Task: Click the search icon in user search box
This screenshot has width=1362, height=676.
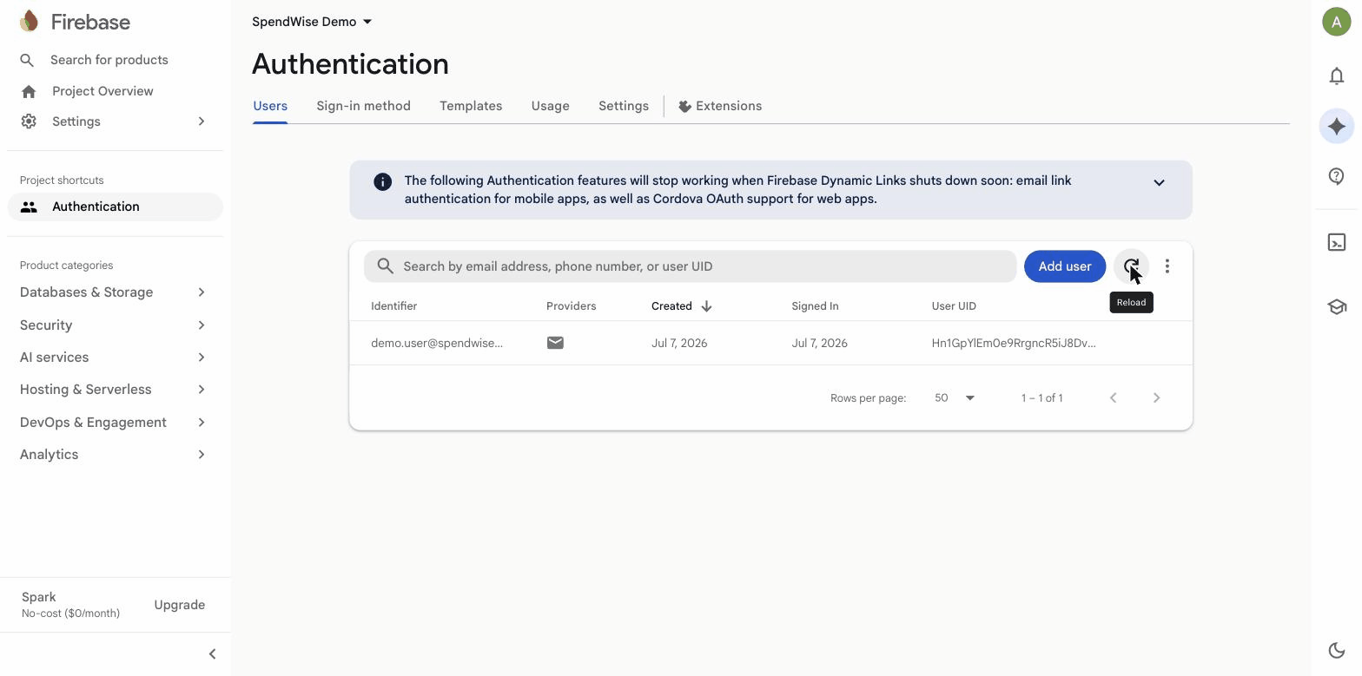Action: tap(385, 266)
